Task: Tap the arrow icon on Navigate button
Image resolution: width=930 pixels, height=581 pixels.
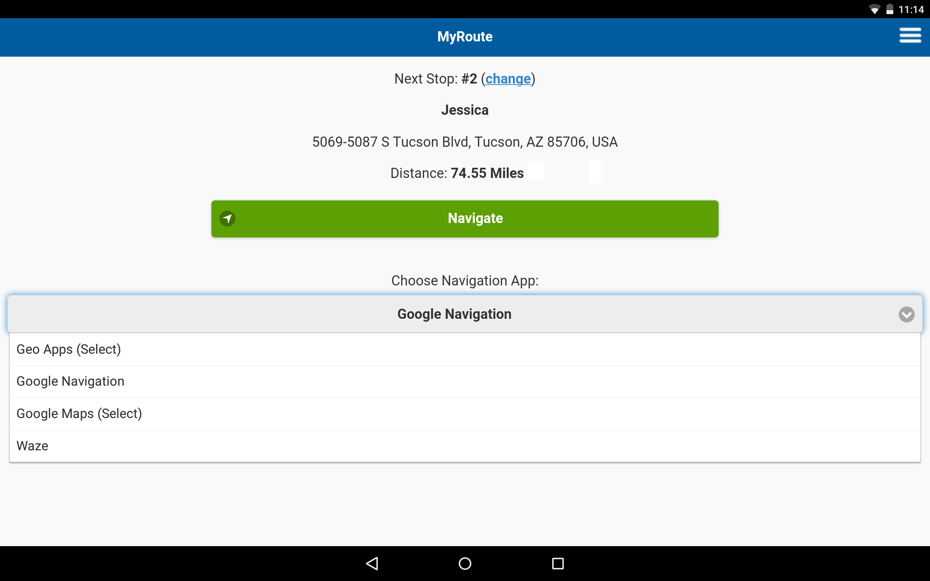Action: tap(227, 219)
